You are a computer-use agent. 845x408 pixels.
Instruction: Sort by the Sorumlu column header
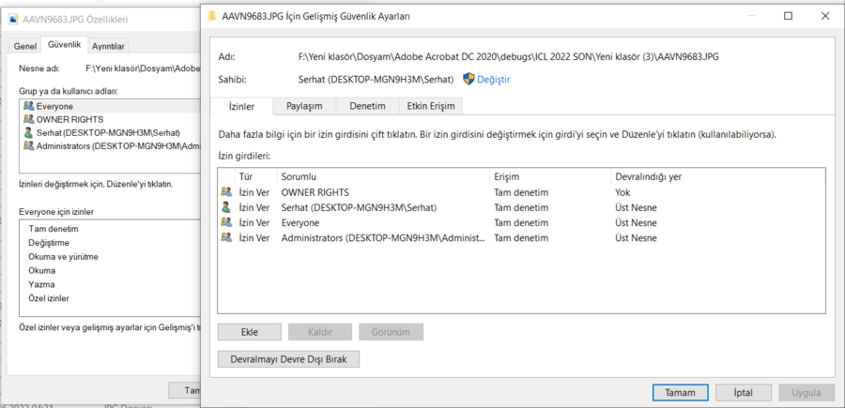pos(384,176)
